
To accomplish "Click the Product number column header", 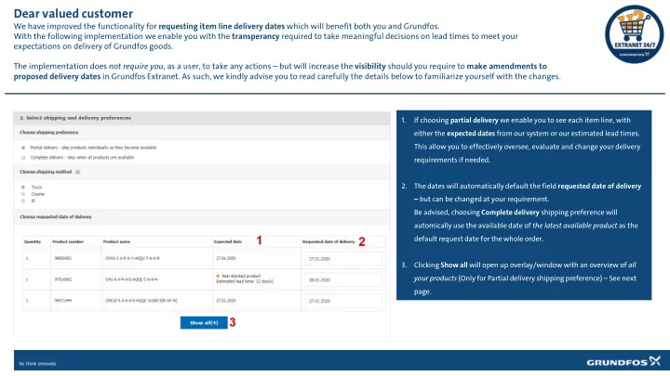I will coord(68,241).
